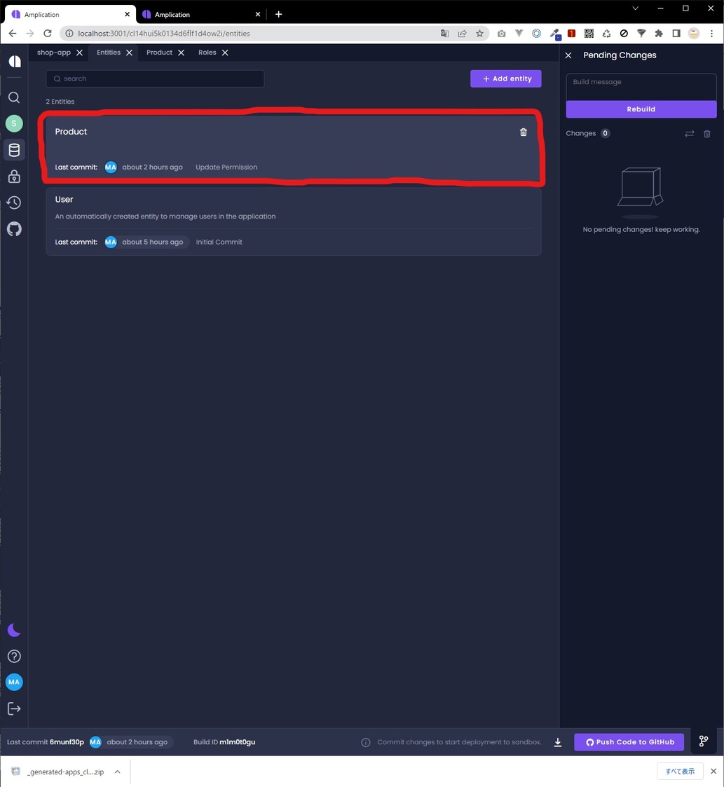
Task: Open the browser extensions puzzle icon
Action: (659, 34)
